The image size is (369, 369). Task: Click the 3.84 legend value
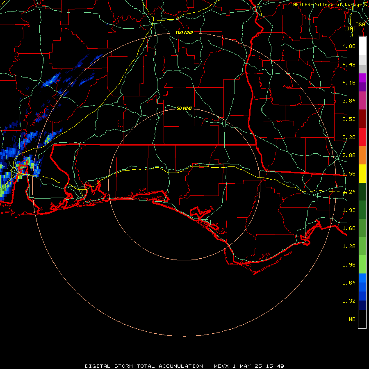pyautogui.click(x=349, y=101)
